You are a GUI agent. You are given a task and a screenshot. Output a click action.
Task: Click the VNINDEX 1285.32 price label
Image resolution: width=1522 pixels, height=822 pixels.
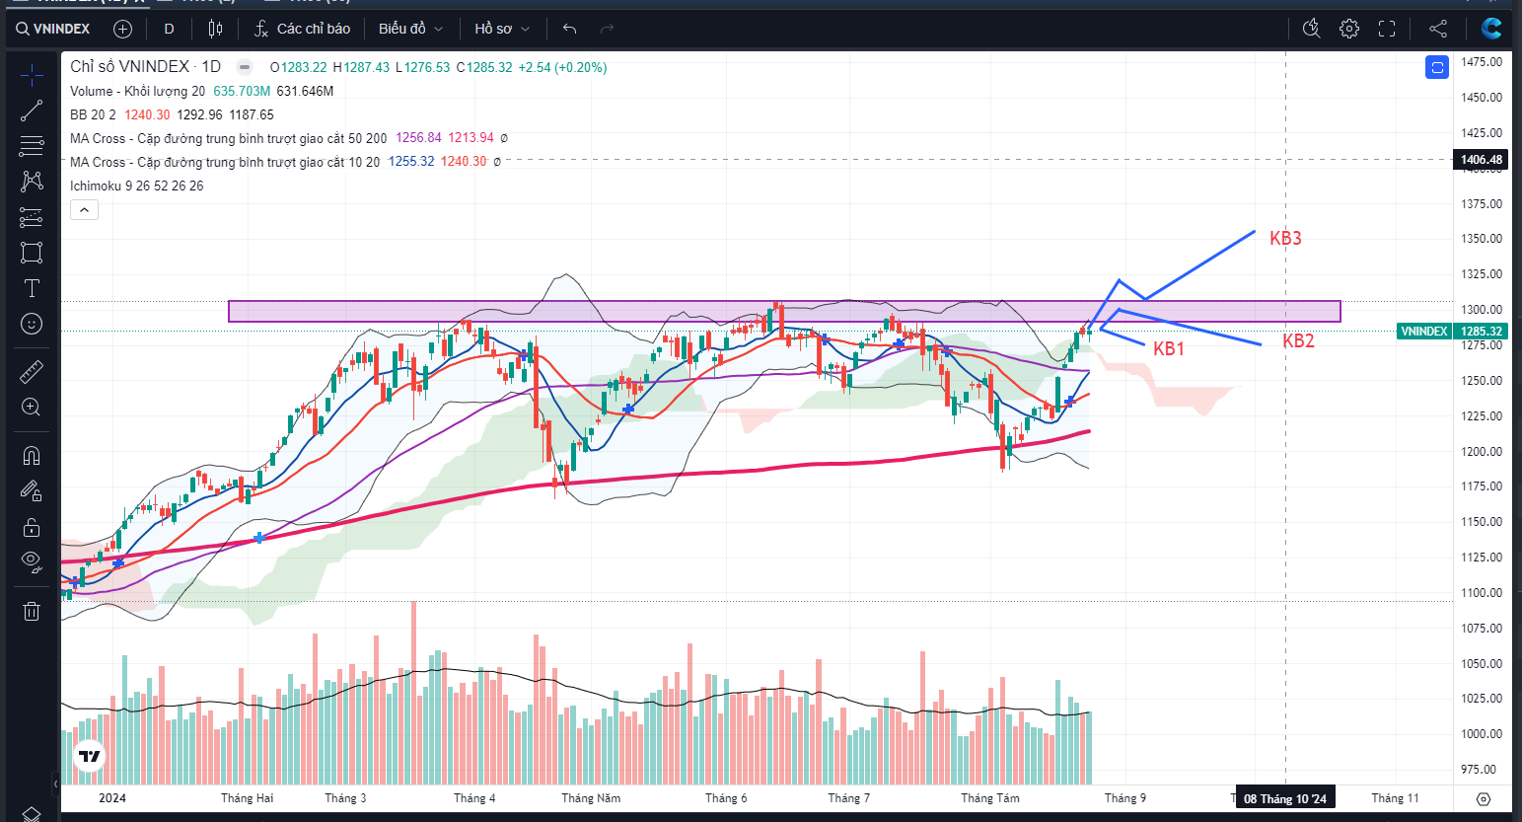coord(1453,332)
